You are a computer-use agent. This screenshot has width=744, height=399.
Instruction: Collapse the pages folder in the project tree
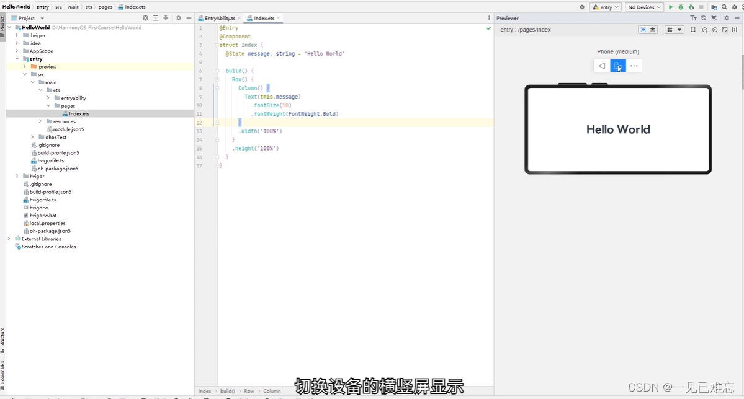point(48,105)
